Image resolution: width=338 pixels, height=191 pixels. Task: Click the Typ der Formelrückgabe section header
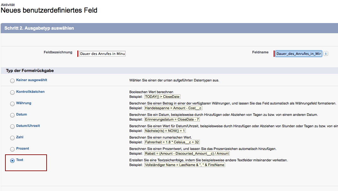(x=30, y=71)
